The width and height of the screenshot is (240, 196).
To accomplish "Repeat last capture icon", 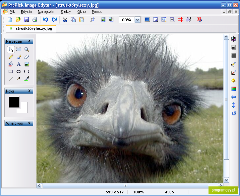I will click(x=199, y=20).
